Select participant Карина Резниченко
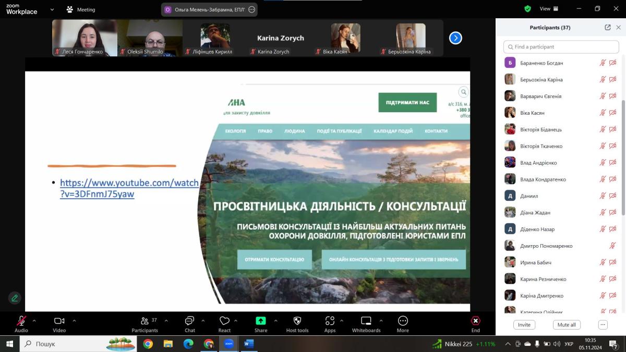 click(561, 279)
